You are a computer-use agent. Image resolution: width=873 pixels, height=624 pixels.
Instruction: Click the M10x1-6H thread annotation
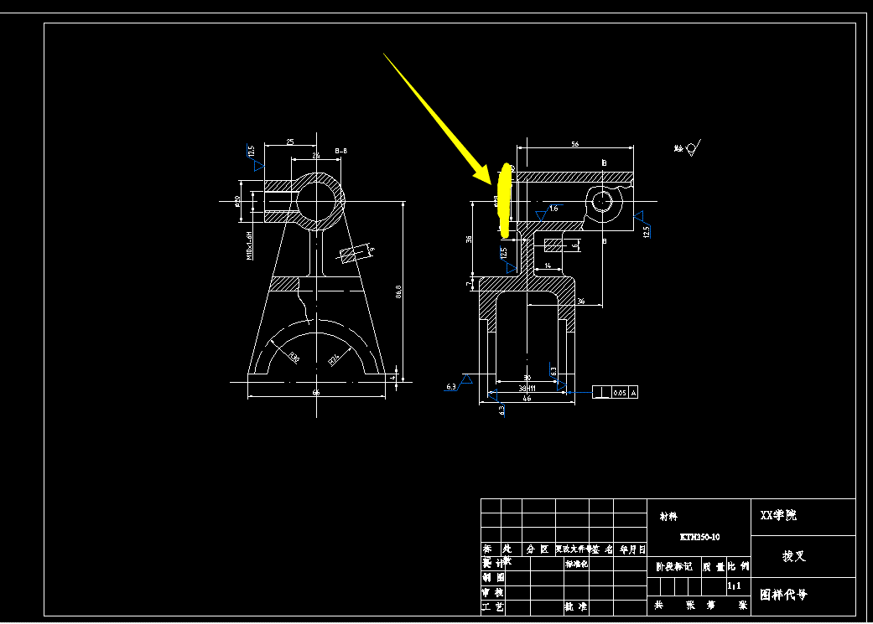click(249, 245)
